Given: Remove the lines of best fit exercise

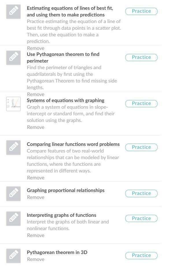Looking at the screenshot, I should click(x=36, y=48).
